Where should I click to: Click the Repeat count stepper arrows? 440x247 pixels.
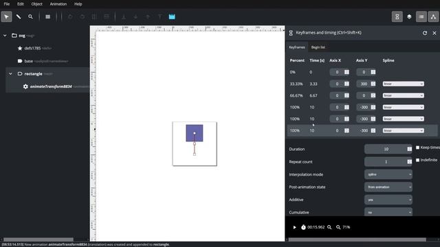pos(410,162)
